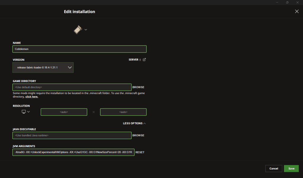The image size is (303, 178).
Task: Follow the "click here" .minecraft directory link
Action: (32, 97)
